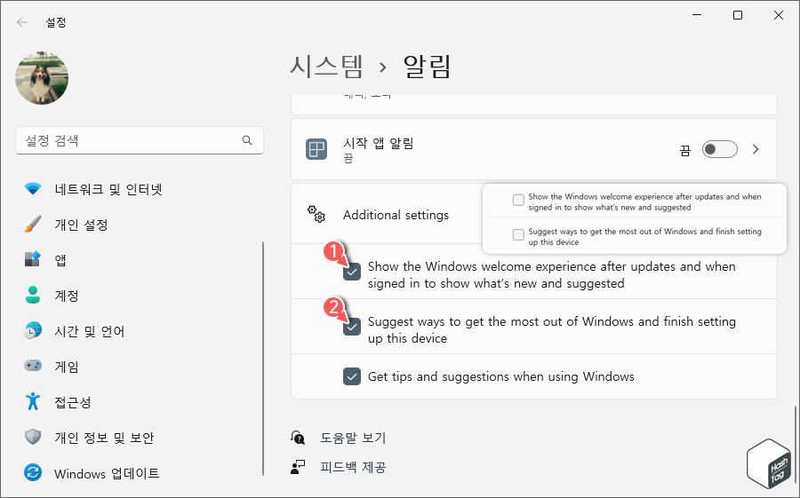Open the 피드백 제공 link

click(353, 467)
